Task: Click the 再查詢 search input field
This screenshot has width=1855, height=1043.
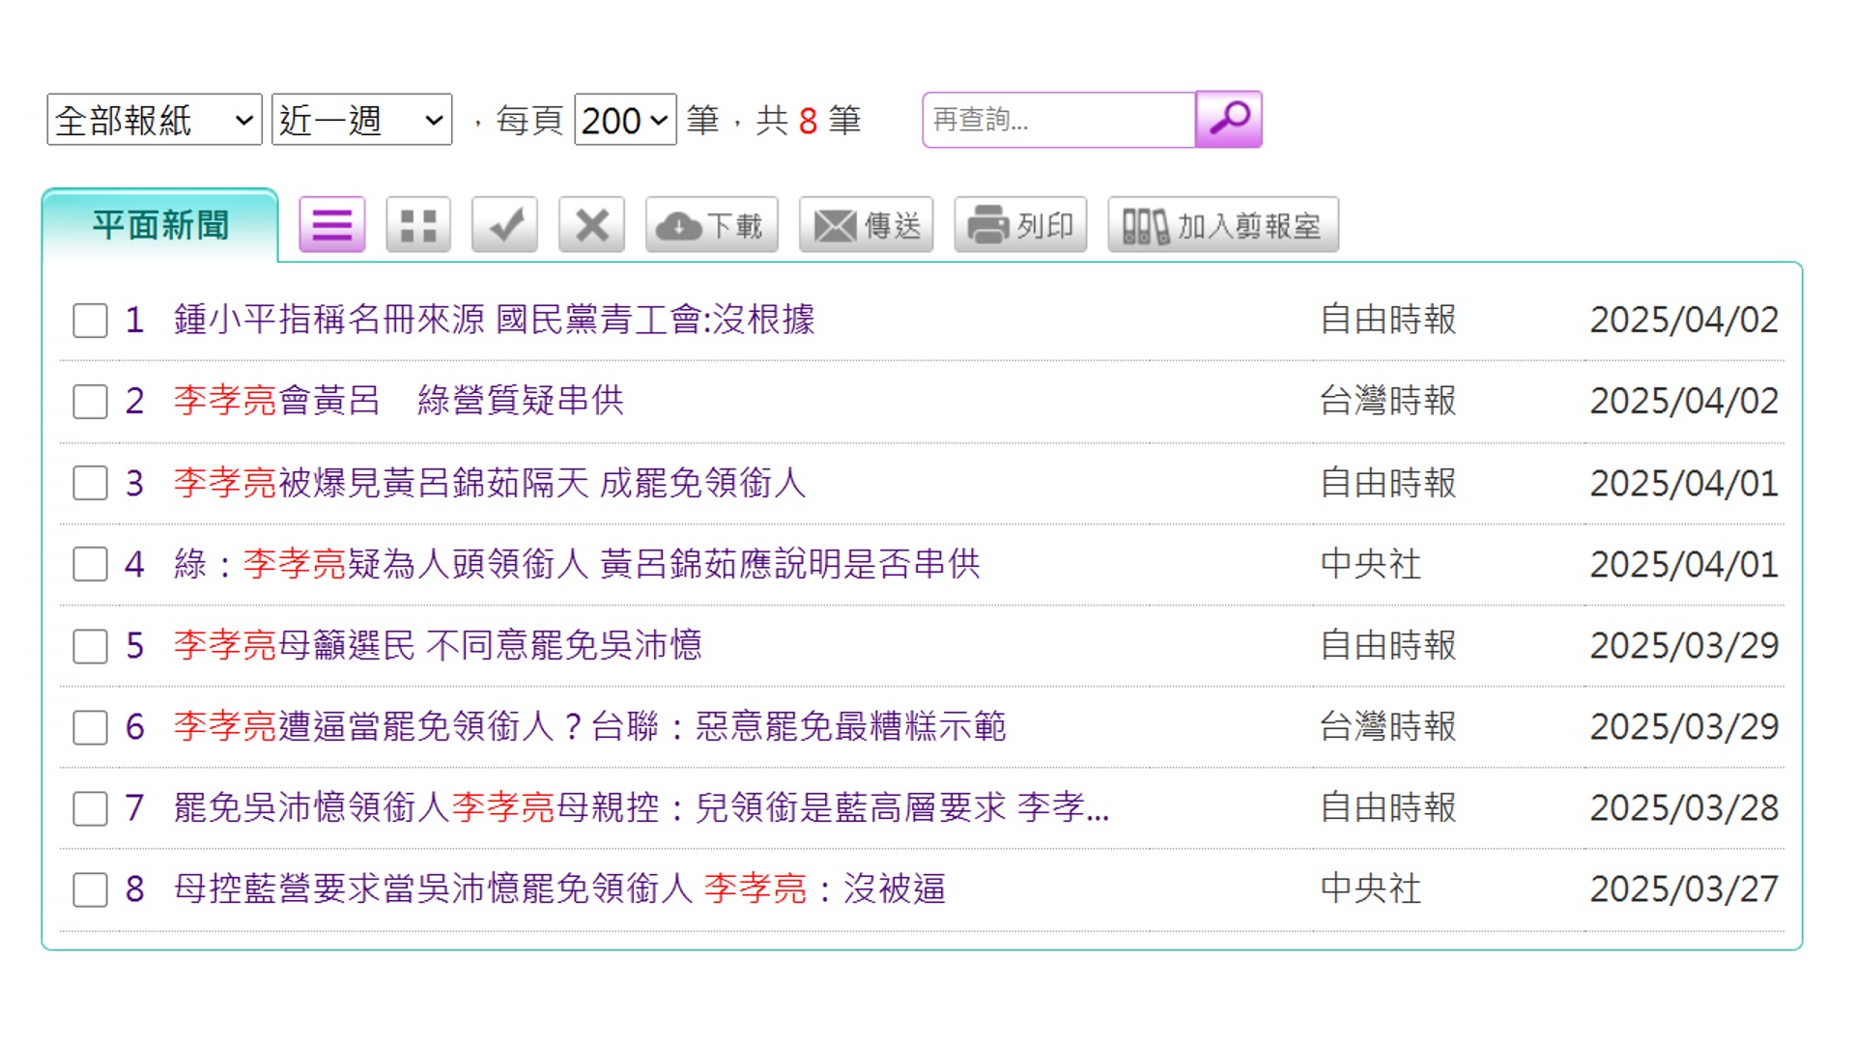Action: click(x=1059, y=120)
